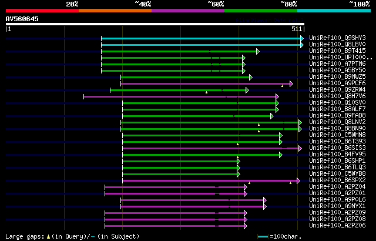Click the "(in Subject)" legend text
The image size is (376, 241).
[x=119, y=237]
